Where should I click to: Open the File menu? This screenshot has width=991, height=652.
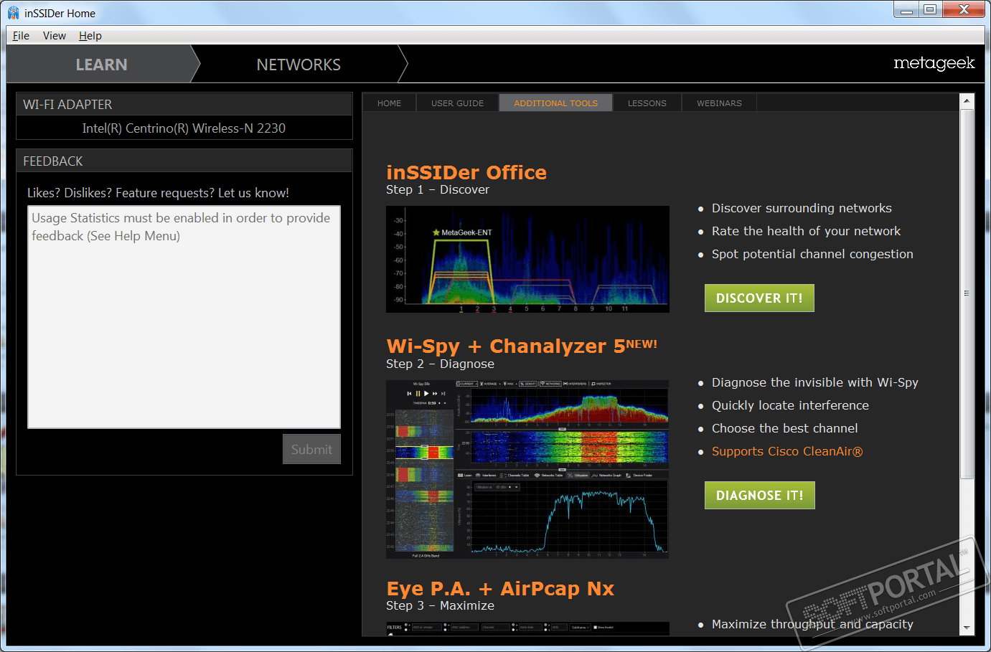21,36
